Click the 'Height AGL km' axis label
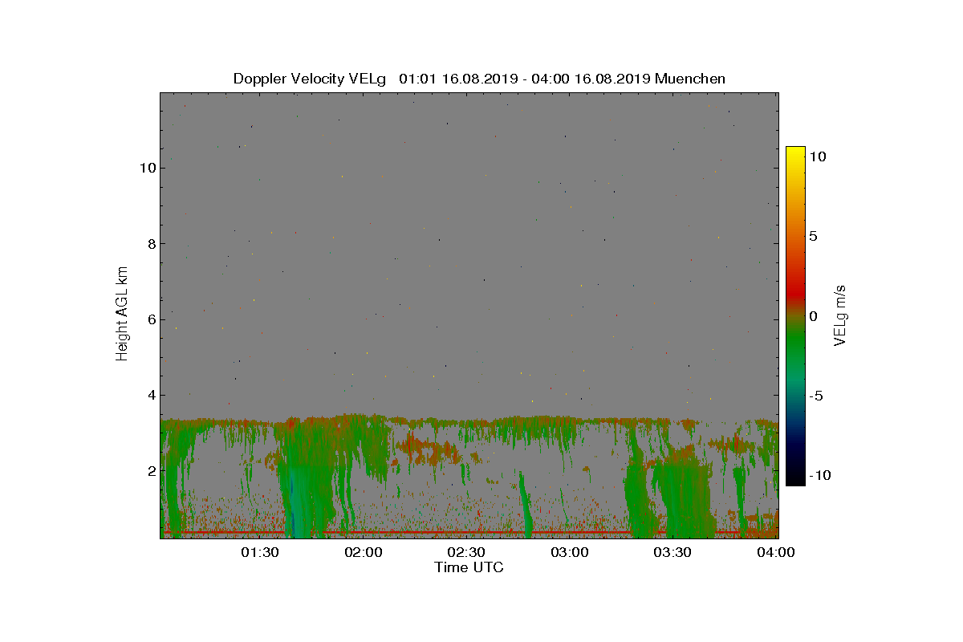Viewport: 963px width, 642px height. point(122,314)
